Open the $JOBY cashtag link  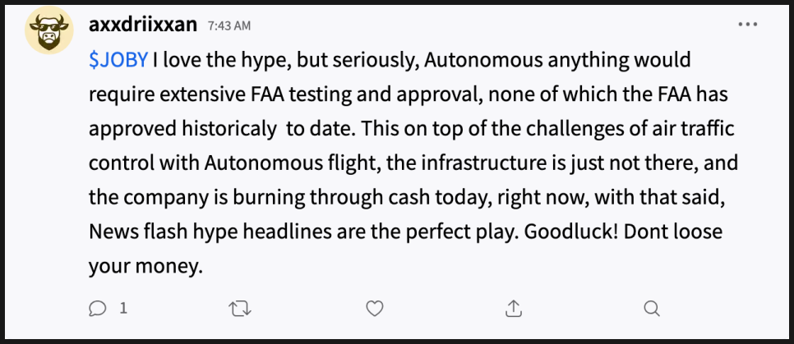(118, 61)
